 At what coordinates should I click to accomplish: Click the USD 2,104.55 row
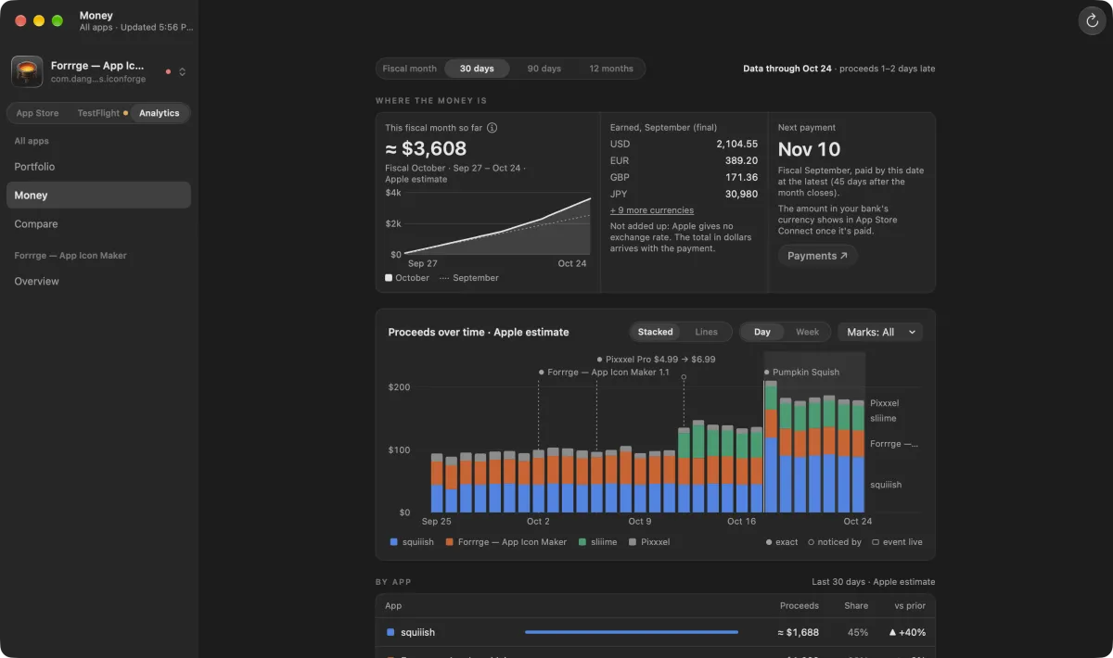tap(684, 144)
